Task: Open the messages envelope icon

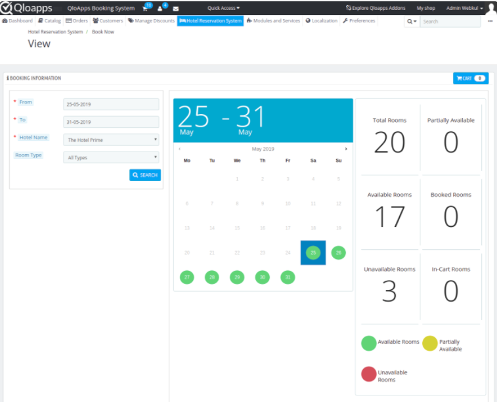Action: (x=175, y=9)
